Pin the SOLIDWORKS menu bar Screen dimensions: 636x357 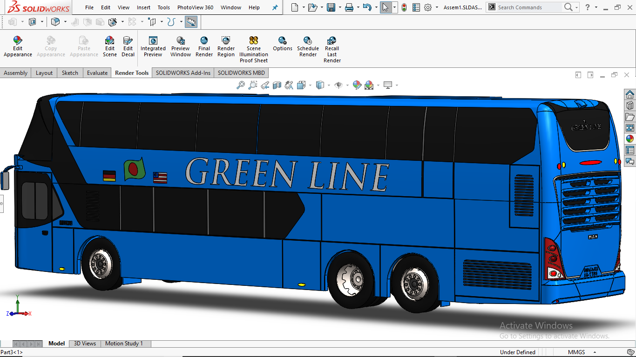[x=275, y=7]
